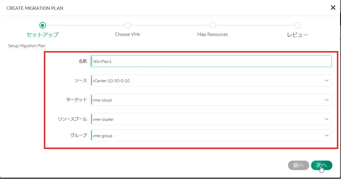Click the セットアップ step circle indicator
Viewport: 341px width, 179px height.
42,25
